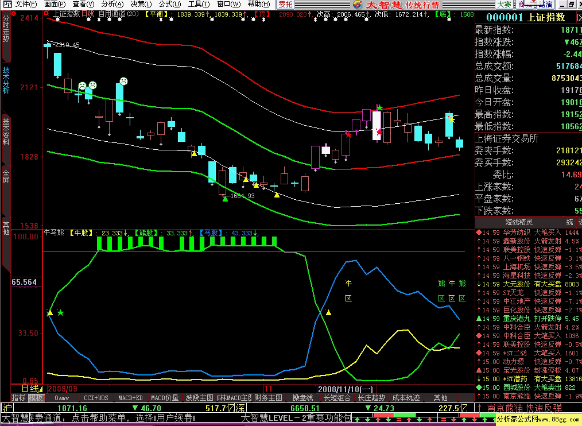
Task: Open the 分析(A) menu
Action: (112, 4)
